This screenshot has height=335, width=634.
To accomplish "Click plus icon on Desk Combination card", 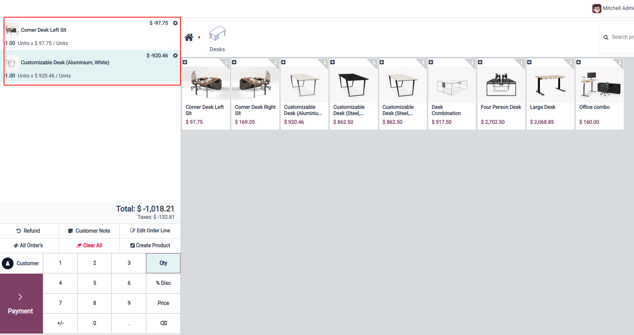I will pos(431,62).
